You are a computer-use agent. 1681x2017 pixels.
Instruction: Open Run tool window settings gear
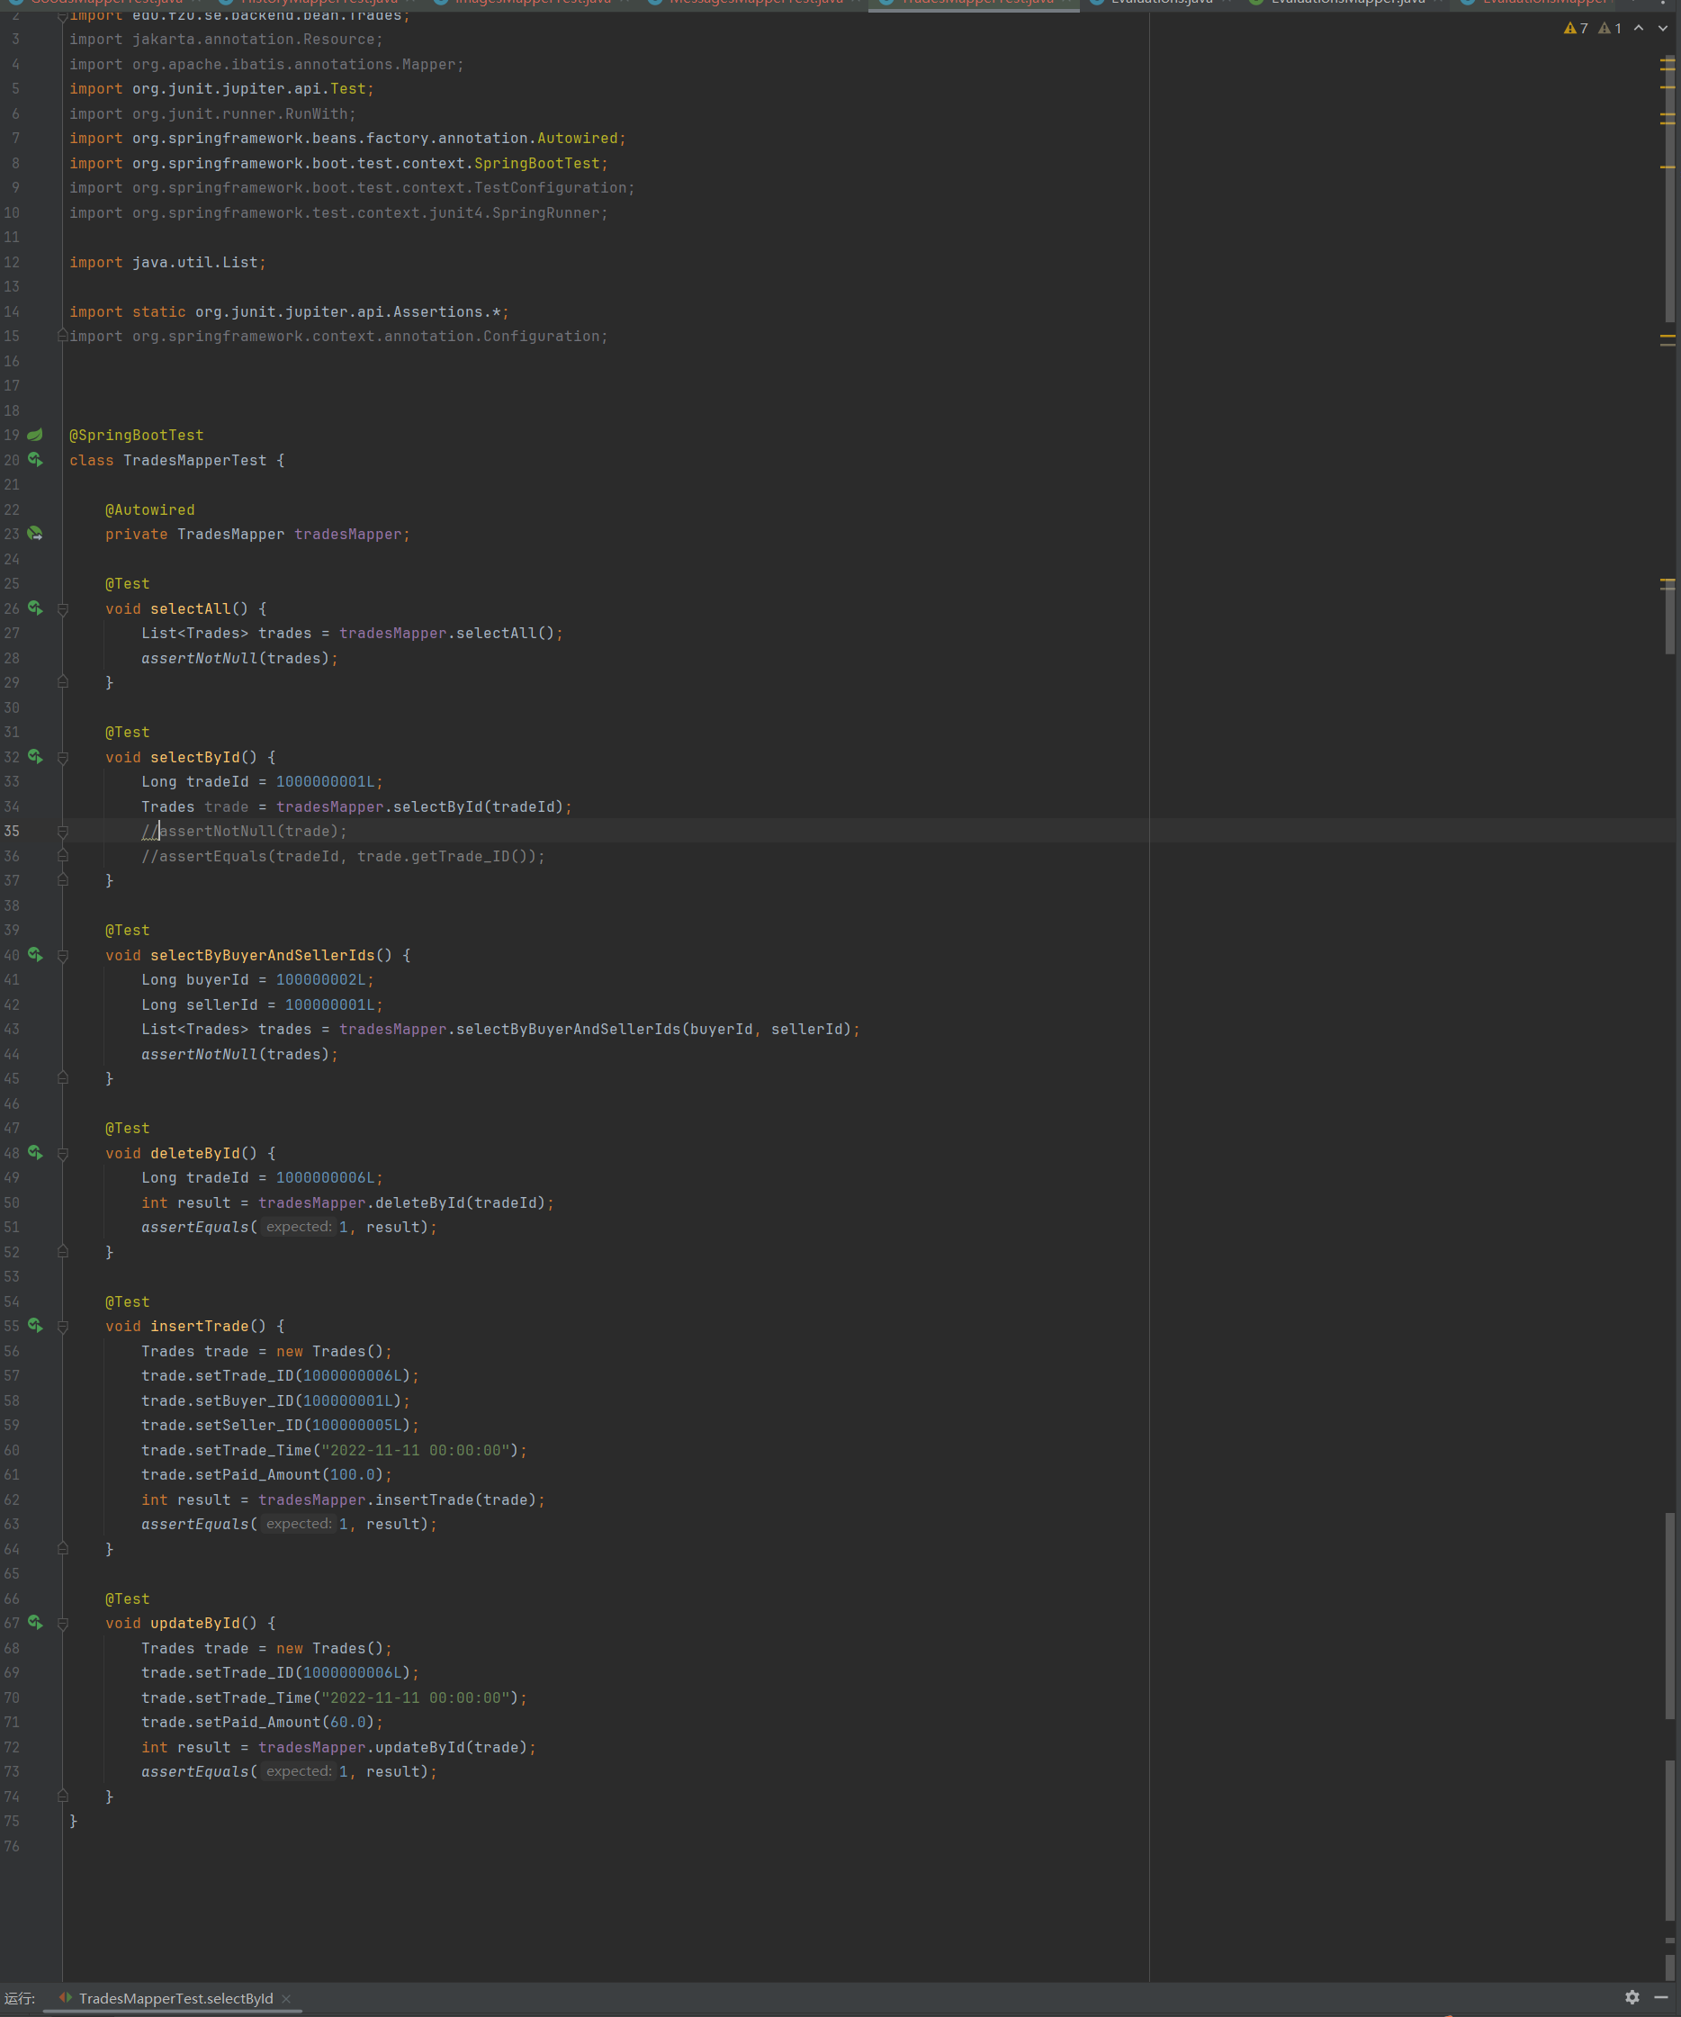pyautogui.click(x=1632, y=1998)
